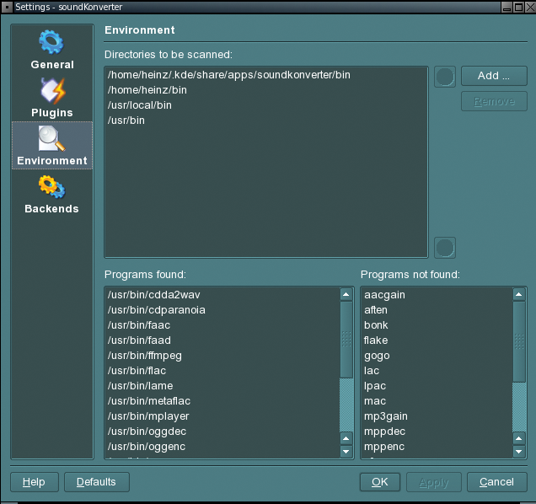Viewport: 536px width, 504px height.
Task: Select the Environment settings page
Action: (52, 146)
